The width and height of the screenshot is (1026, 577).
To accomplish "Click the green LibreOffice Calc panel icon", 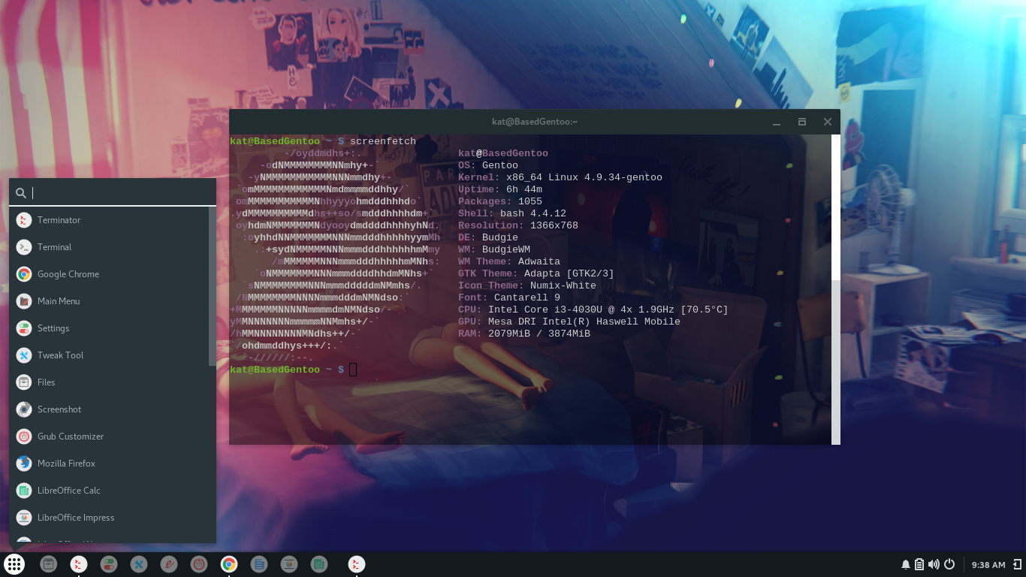I will pos(319,564).
